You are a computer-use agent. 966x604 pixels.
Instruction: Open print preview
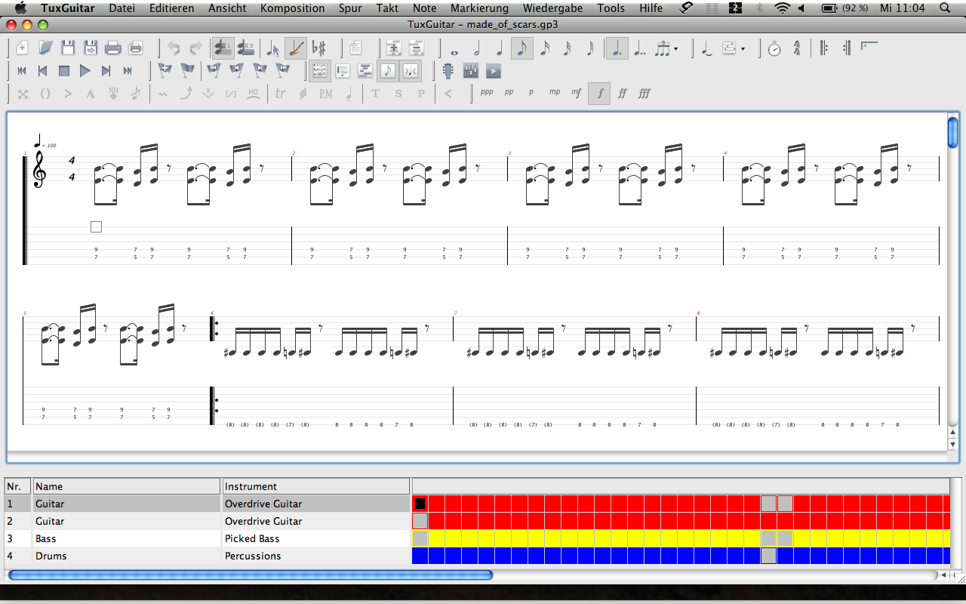(x=136, y=48)
